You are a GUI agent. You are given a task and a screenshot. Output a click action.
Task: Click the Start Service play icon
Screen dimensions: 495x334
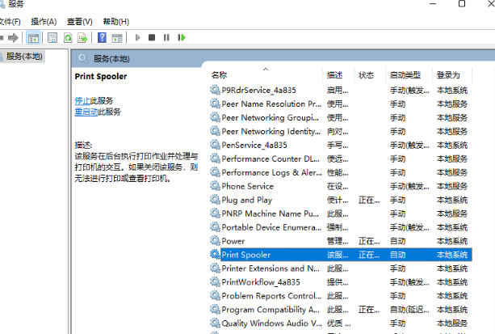click(138, 37)
